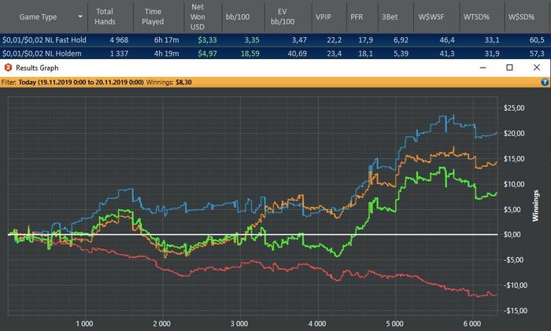The width and height of the screenshot is (551, 331).
Task: Click the Today date range filter text
Action: [x=81, y=82]
